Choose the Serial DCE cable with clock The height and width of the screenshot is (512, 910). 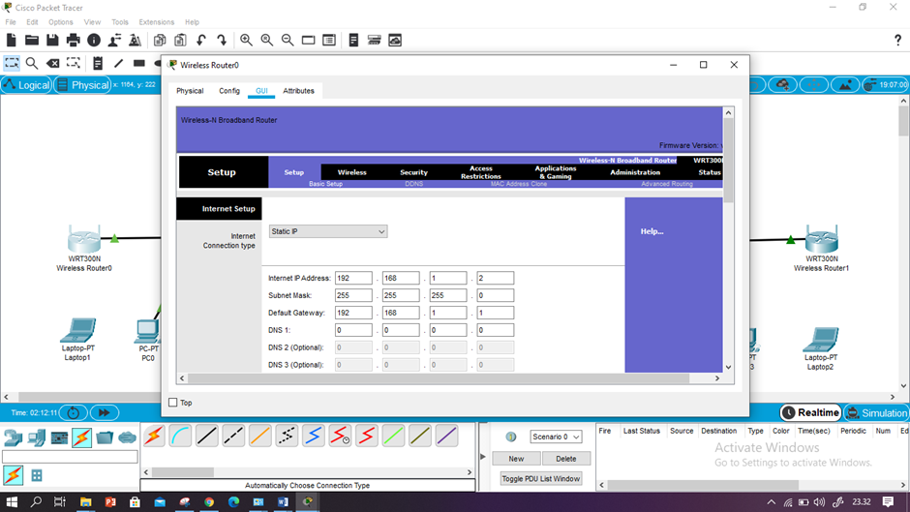click(340, 436)
